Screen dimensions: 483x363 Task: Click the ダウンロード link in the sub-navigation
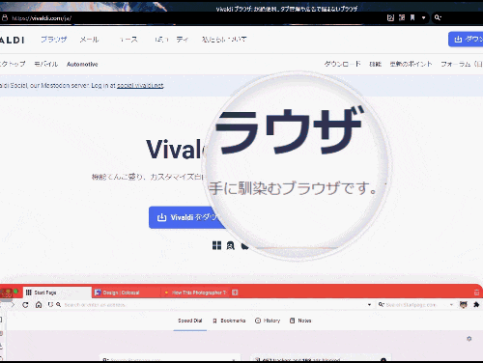point(342,64)
